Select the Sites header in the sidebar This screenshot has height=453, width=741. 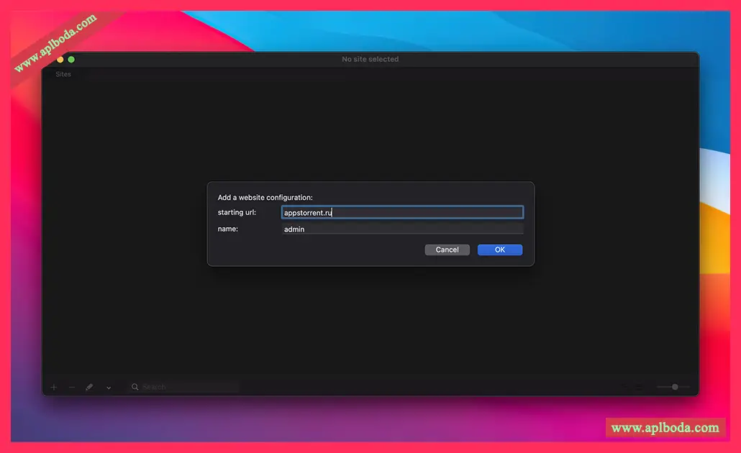tap(63, 74)
